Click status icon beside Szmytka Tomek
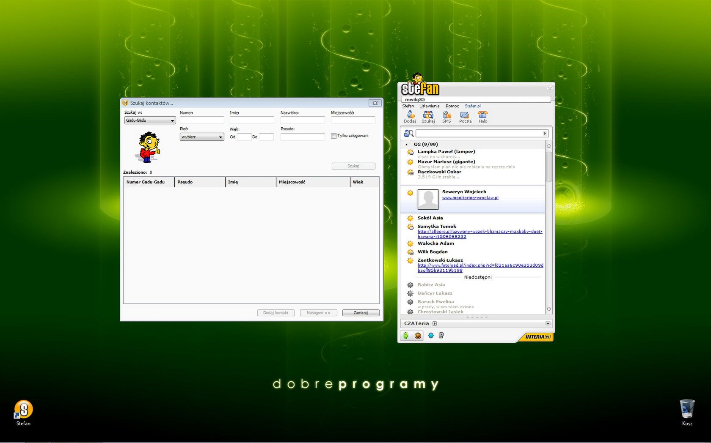 click(410, 227)
